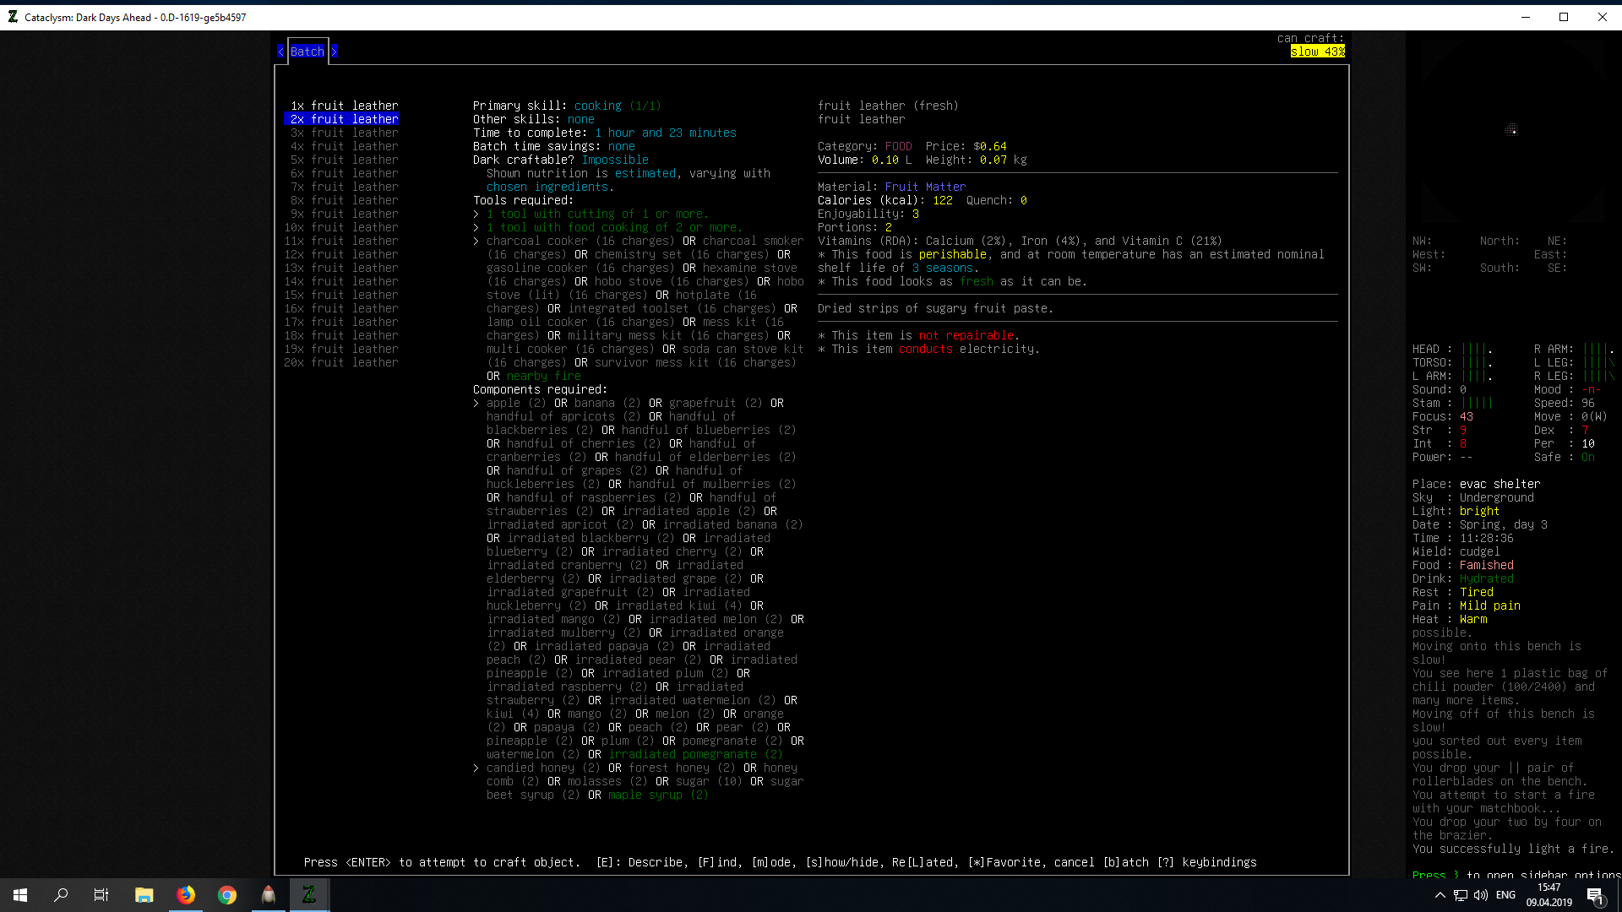Click the Stam stamina bar
The width and height of the screenshot is (1622, 912).
click(x=1477, y=403)
